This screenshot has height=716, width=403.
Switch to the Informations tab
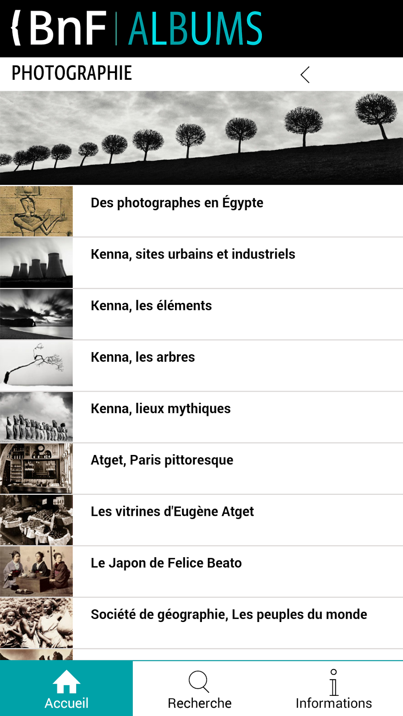(x=334, y=703)
